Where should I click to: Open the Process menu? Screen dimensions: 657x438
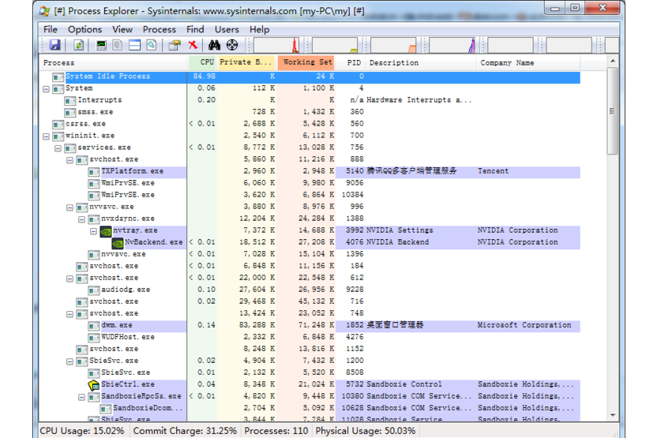[160, 29]
